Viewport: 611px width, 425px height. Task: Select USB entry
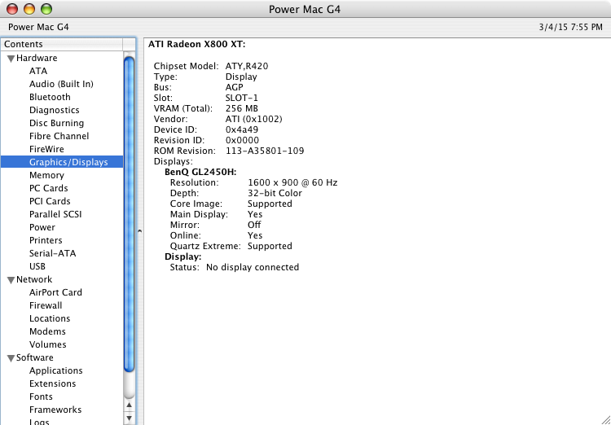pyautogui.click(x=37, y=266)
